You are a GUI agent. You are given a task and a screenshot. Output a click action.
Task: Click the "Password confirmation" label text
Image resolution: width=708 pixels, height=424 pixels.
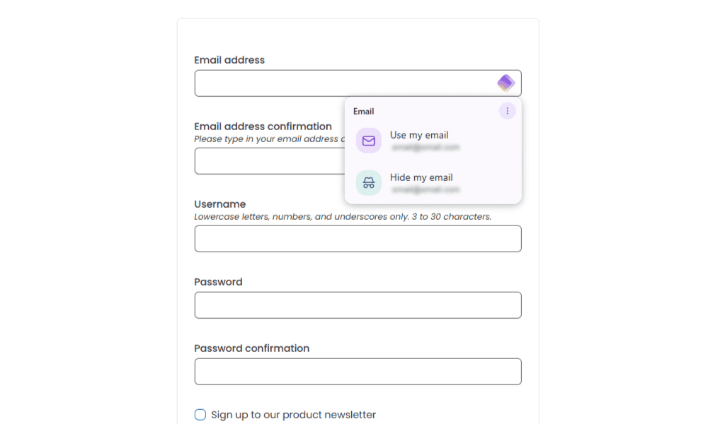(251, 348)
